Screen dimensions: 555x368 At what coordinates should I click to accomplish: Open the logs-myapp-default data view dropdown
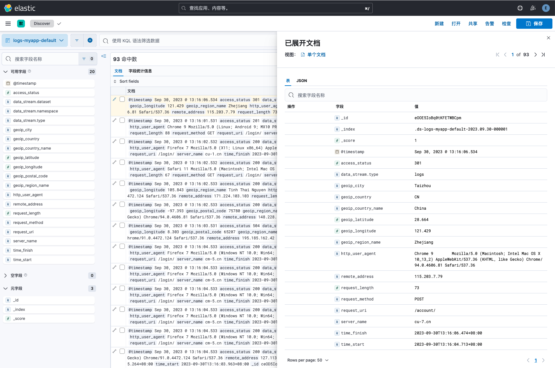[35, 40]
